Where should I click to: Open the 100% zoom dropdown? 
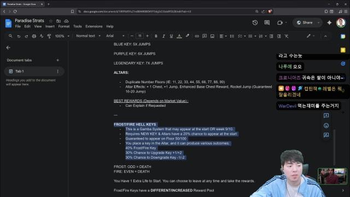(62, 36)
